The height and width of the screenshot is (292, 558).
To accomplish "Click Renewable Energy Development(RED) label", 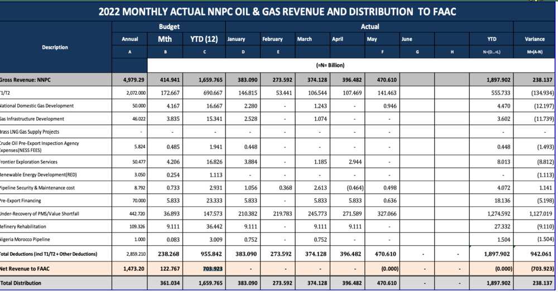I will pyautogui.click(x=39, y=175).
